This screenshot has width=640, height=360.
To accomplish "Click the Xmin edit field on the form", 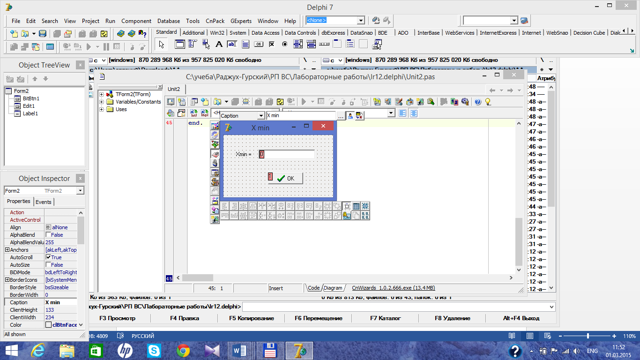I will pyautogui.click(x=286, y=154).
